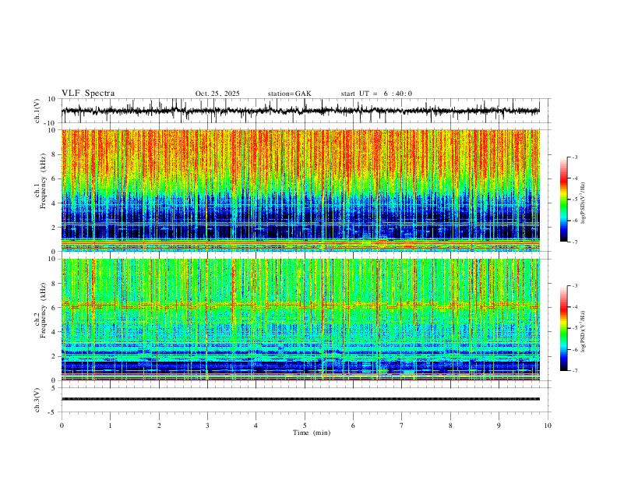
Task: Click the time axis tick label '5'
Action: 305,426
